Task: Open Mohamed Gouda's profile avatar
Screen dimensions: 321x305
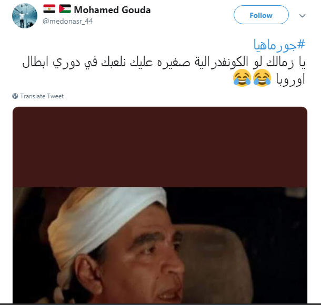Action: (25, 16)
